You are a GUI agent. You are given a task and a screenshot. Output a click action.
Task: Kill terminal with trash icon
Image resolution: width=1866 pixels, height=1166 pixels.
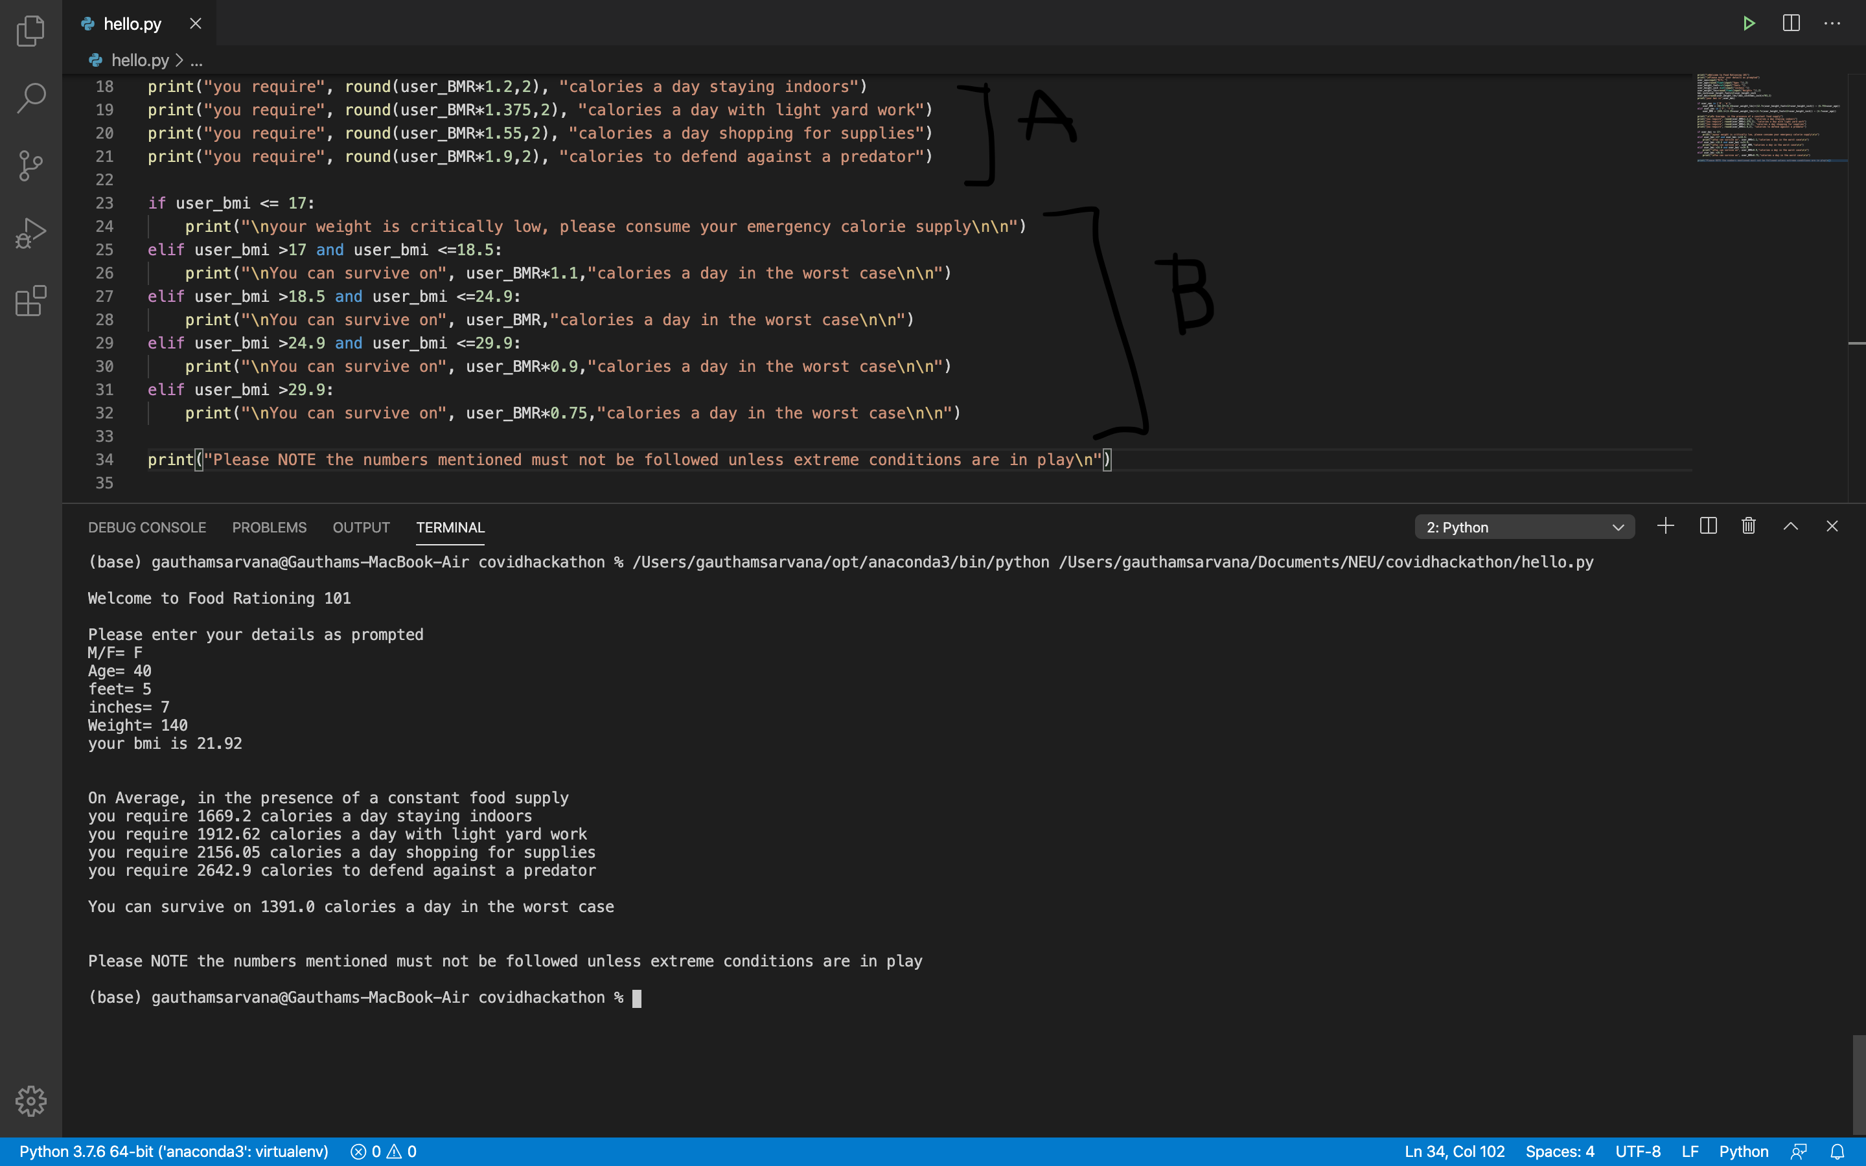(x=1748, y=526)
